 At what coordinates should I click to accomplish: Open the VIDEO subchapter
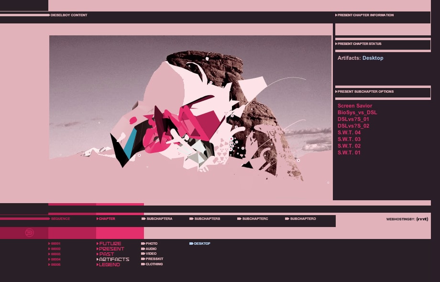point(149,254)
